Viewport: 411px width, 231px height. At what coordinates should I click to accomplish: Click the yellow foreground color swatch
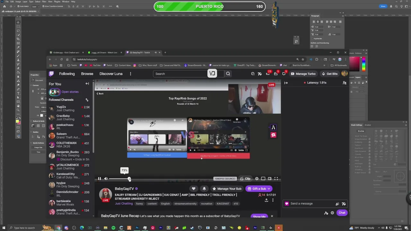17,121
